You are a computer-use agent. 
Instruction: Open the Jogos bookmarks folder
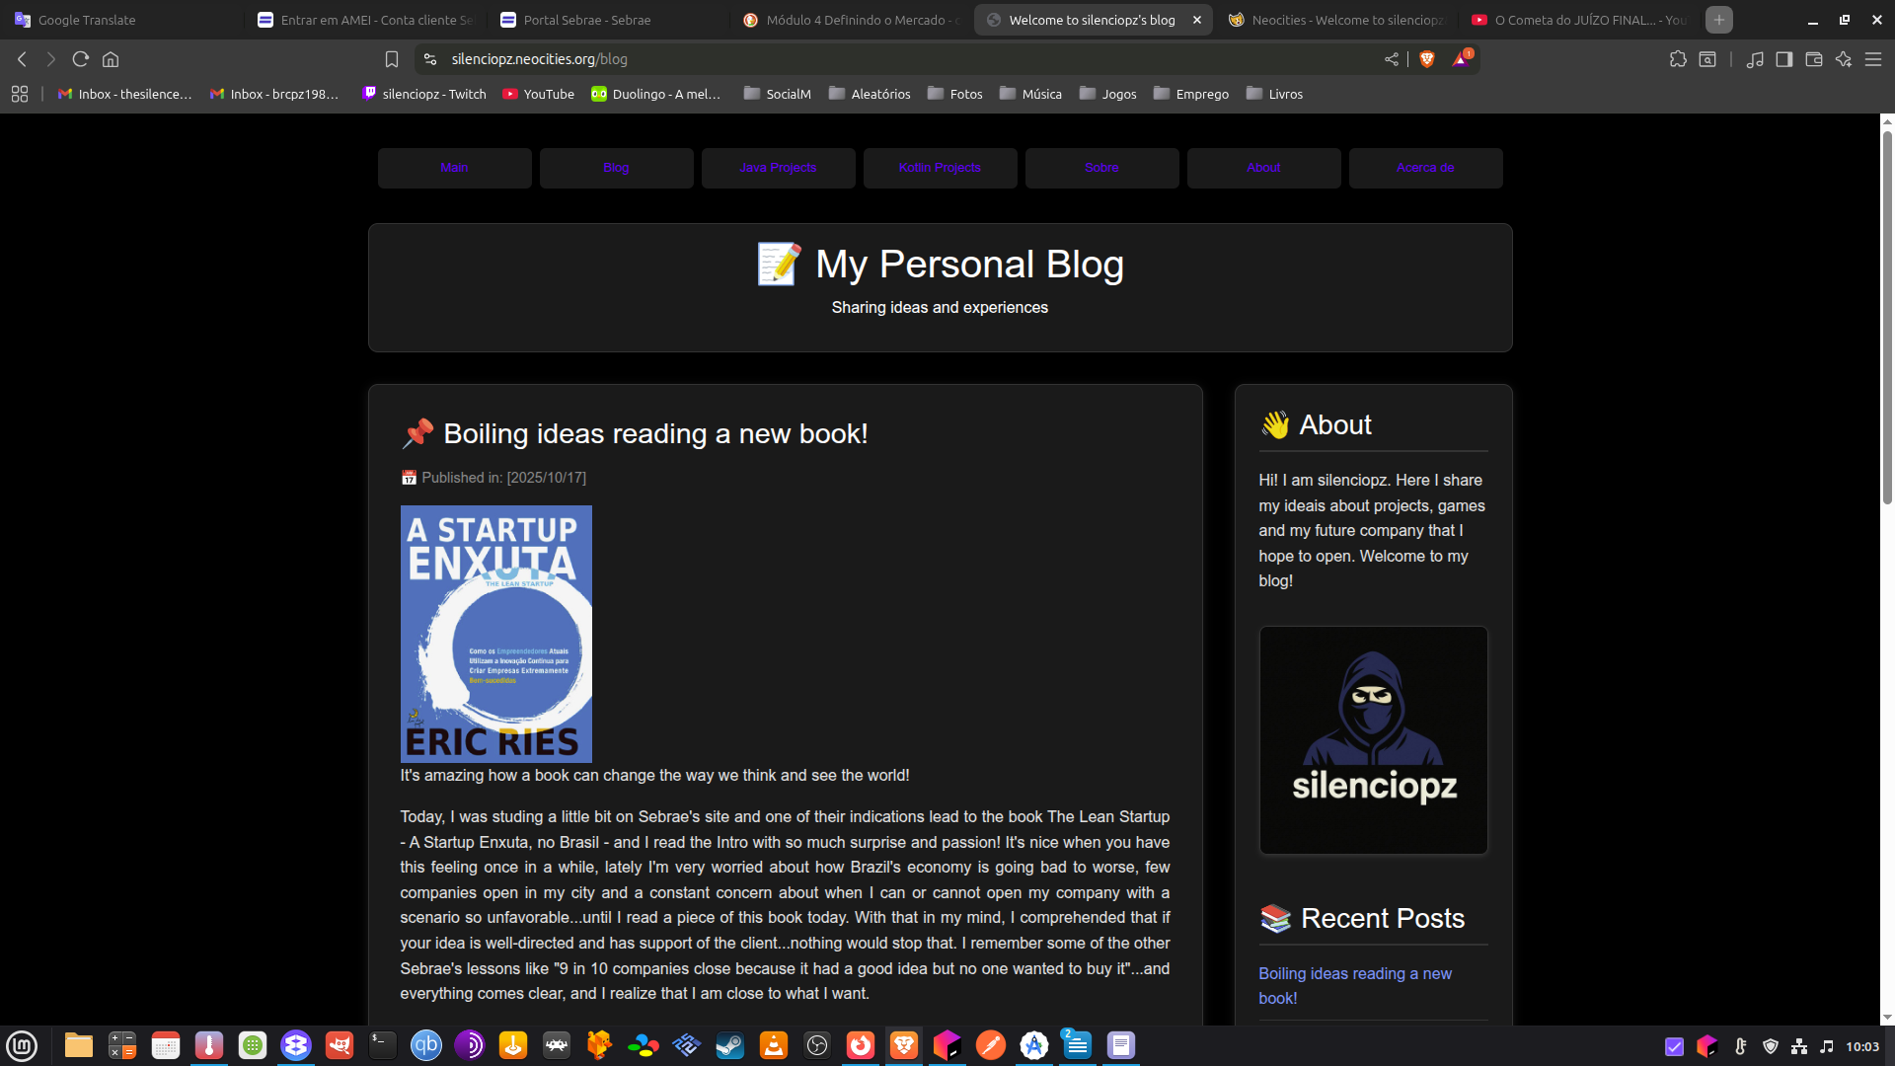point(1107,94)
